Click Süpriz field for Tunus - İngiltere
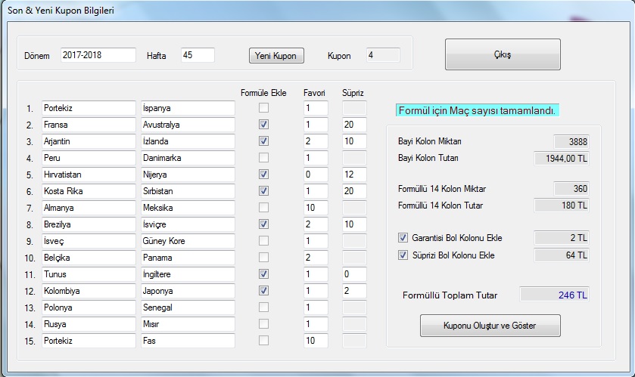Screen dimensions: 635x377 tap(354, 274)
